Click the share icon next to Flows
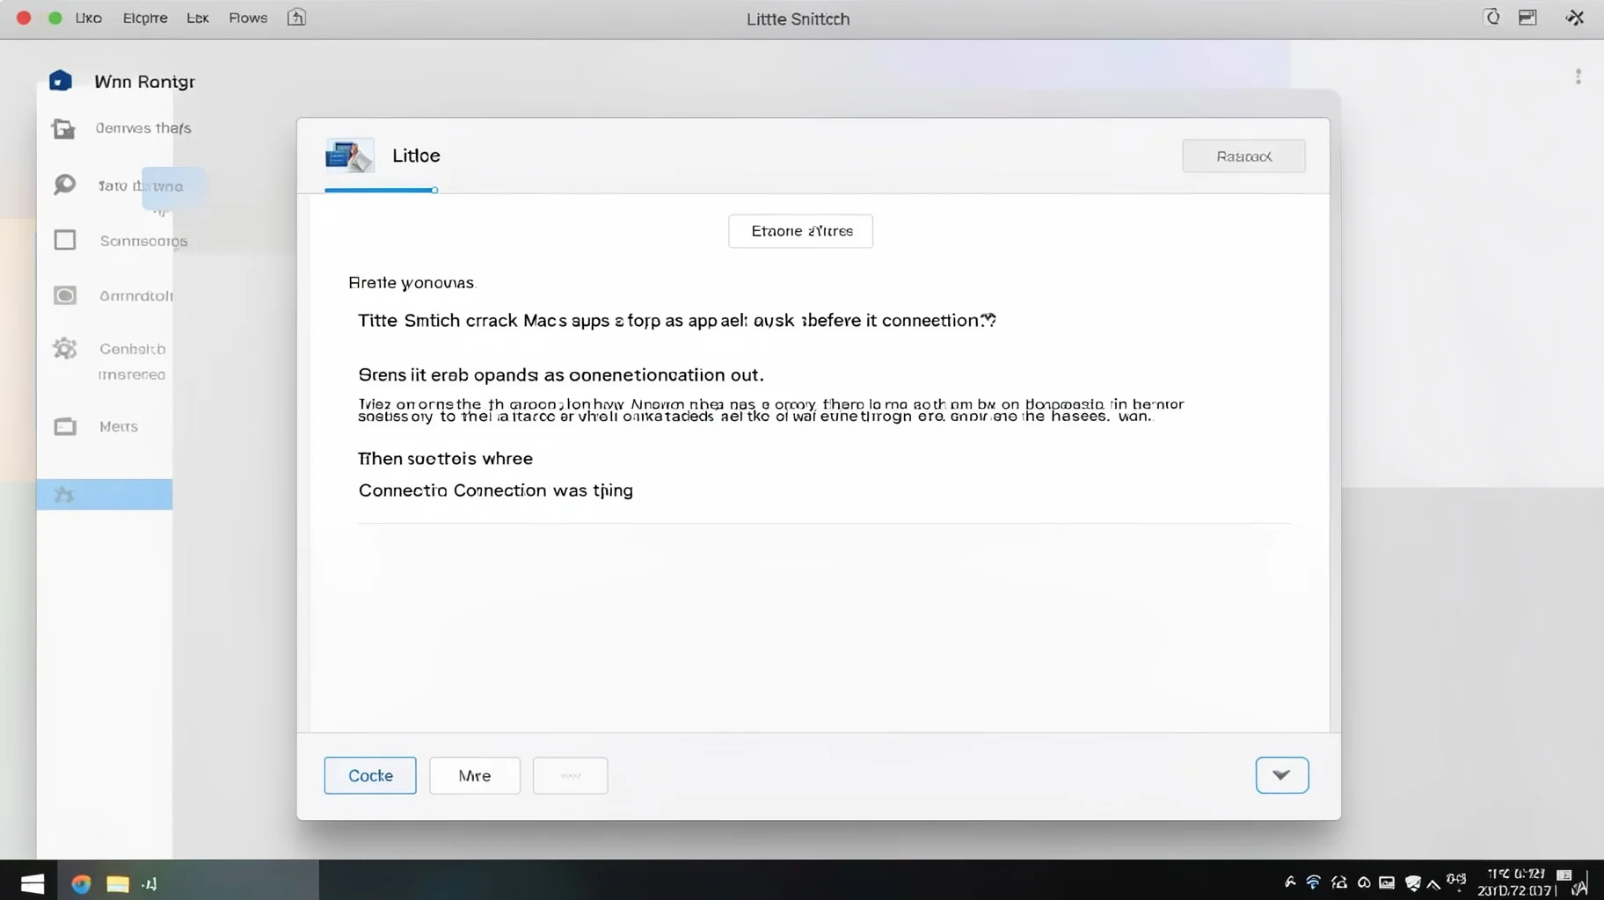The height and width of the screenshot is (900, 1604). (296, 18)
